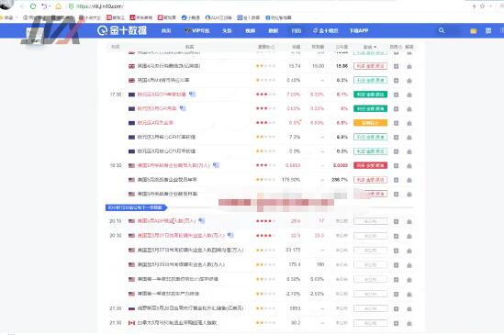Viewport: 504px width, 335px height.
Task: Set bell reminder for the 21:00 Russia row
Action: [x=409, y=309]
